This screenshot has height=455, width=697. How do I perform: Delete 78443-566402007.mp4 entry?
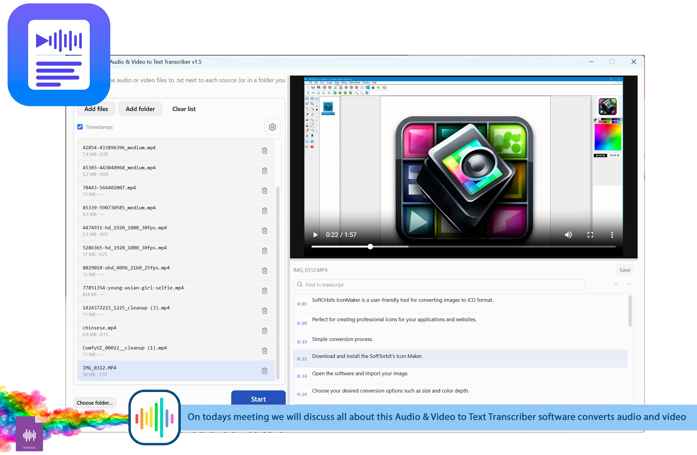click(265, 190)
